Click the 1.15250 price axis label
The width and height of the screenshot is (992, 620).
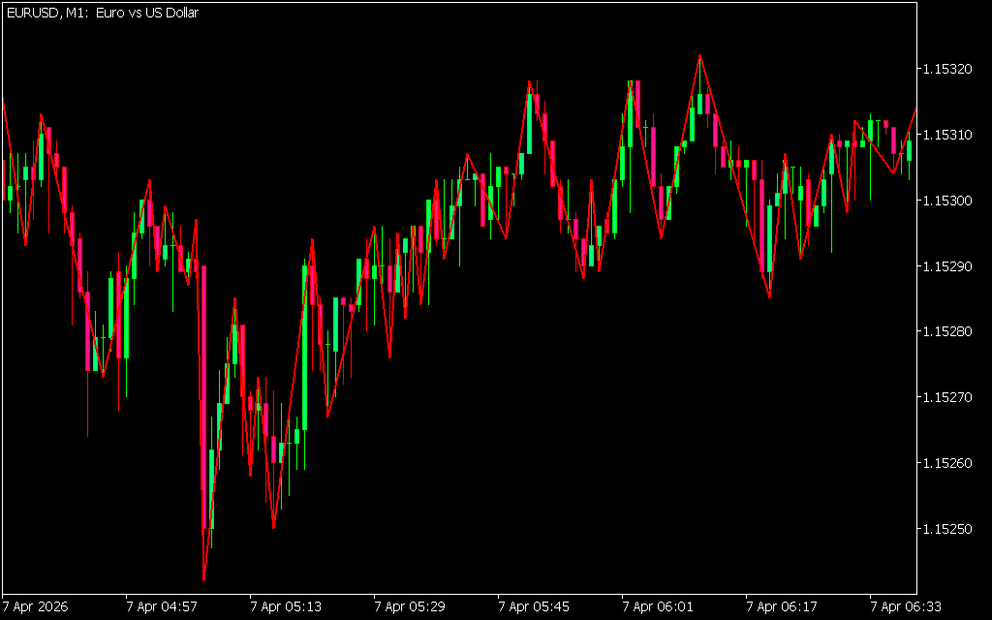coord(948,529)
